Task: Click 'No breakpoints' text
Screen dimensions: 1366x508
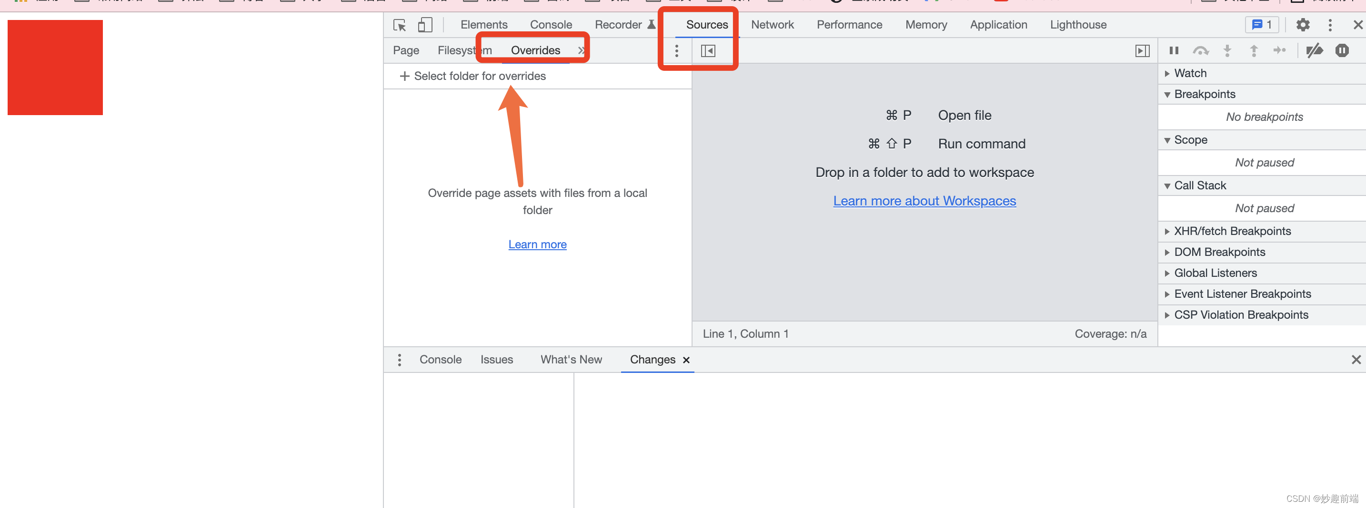Action: click(x=1264, y=117)
